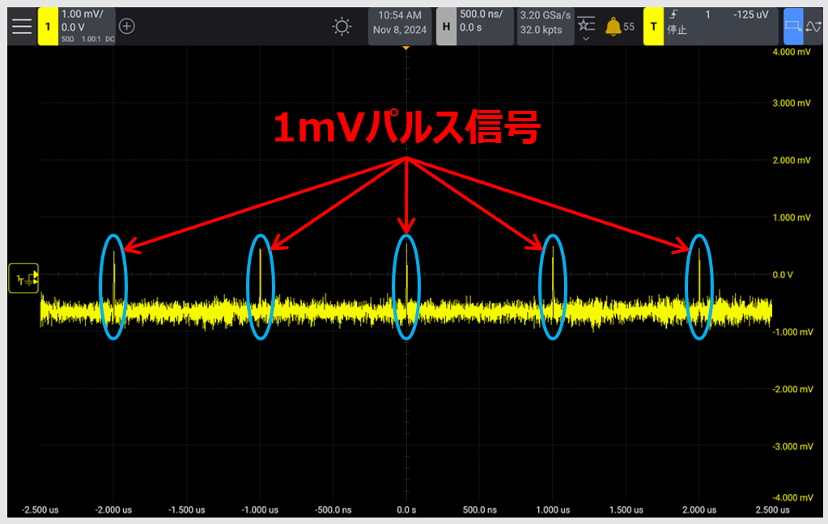Open acquisition 3.20 GSa/s settings
828x524 pixels.
546,15
